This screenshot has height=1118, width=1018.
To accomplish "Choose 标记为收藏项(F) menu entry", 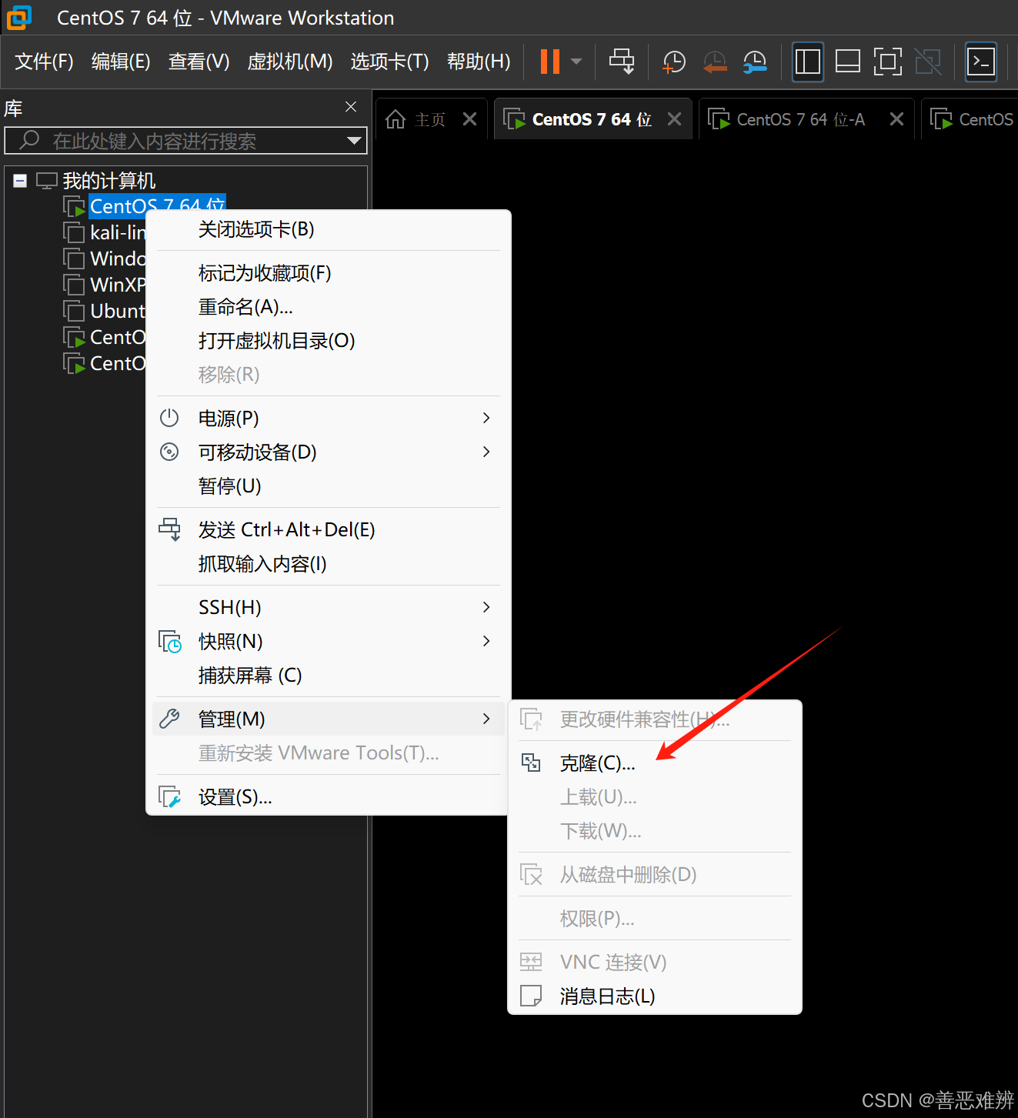I will (x=329, y=273).
